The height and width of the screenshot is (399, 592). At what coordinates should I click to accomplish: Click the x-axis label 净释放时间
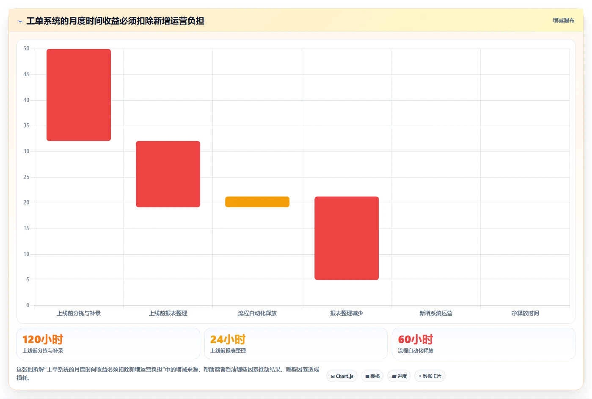tap(525, 313)
